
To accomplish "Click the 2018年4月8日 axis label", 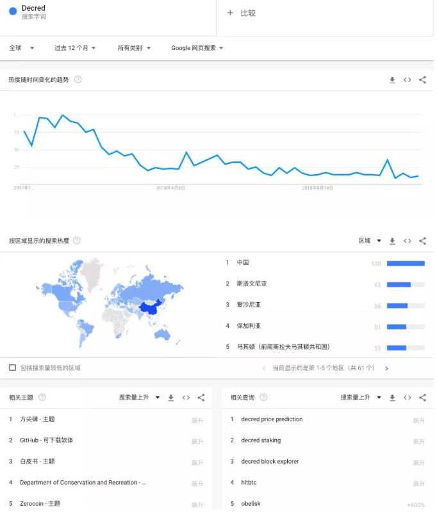I will (172, 189).
